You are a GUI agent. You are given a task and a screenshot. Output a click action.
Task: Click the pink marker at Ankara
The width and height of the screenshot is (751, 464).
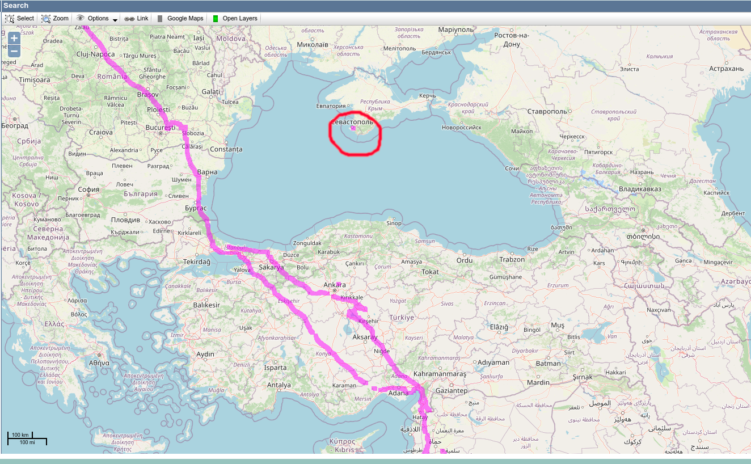pos(339,285)
